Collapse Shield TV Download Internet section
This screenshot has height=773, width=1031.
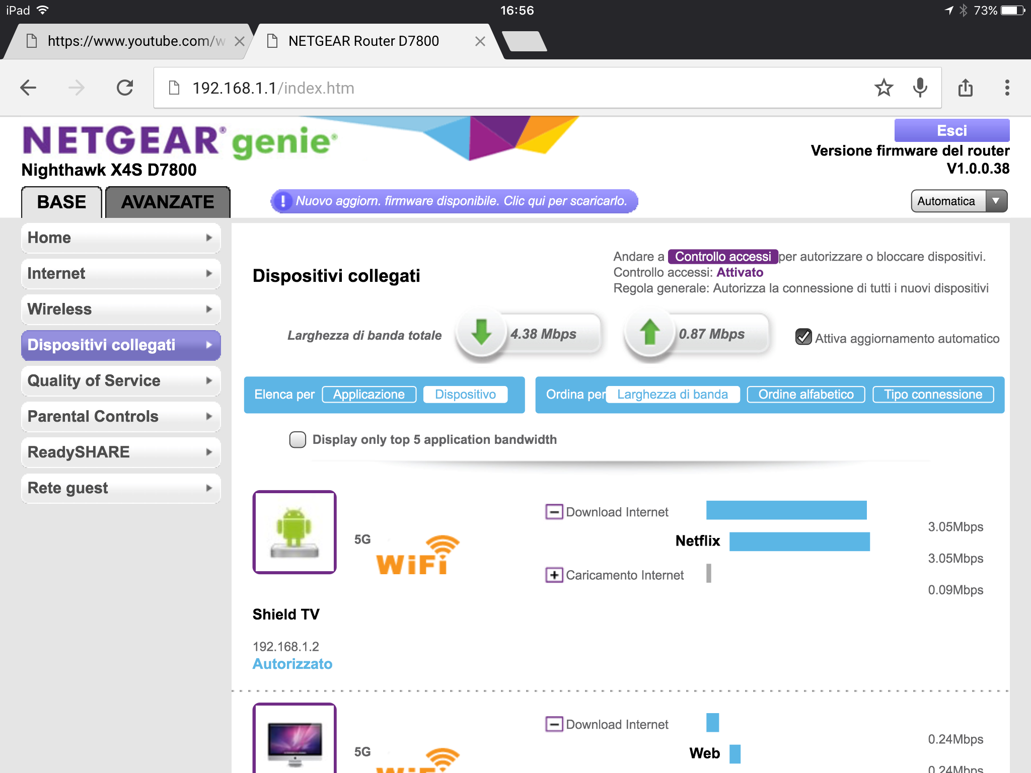[x=554, y=512]
